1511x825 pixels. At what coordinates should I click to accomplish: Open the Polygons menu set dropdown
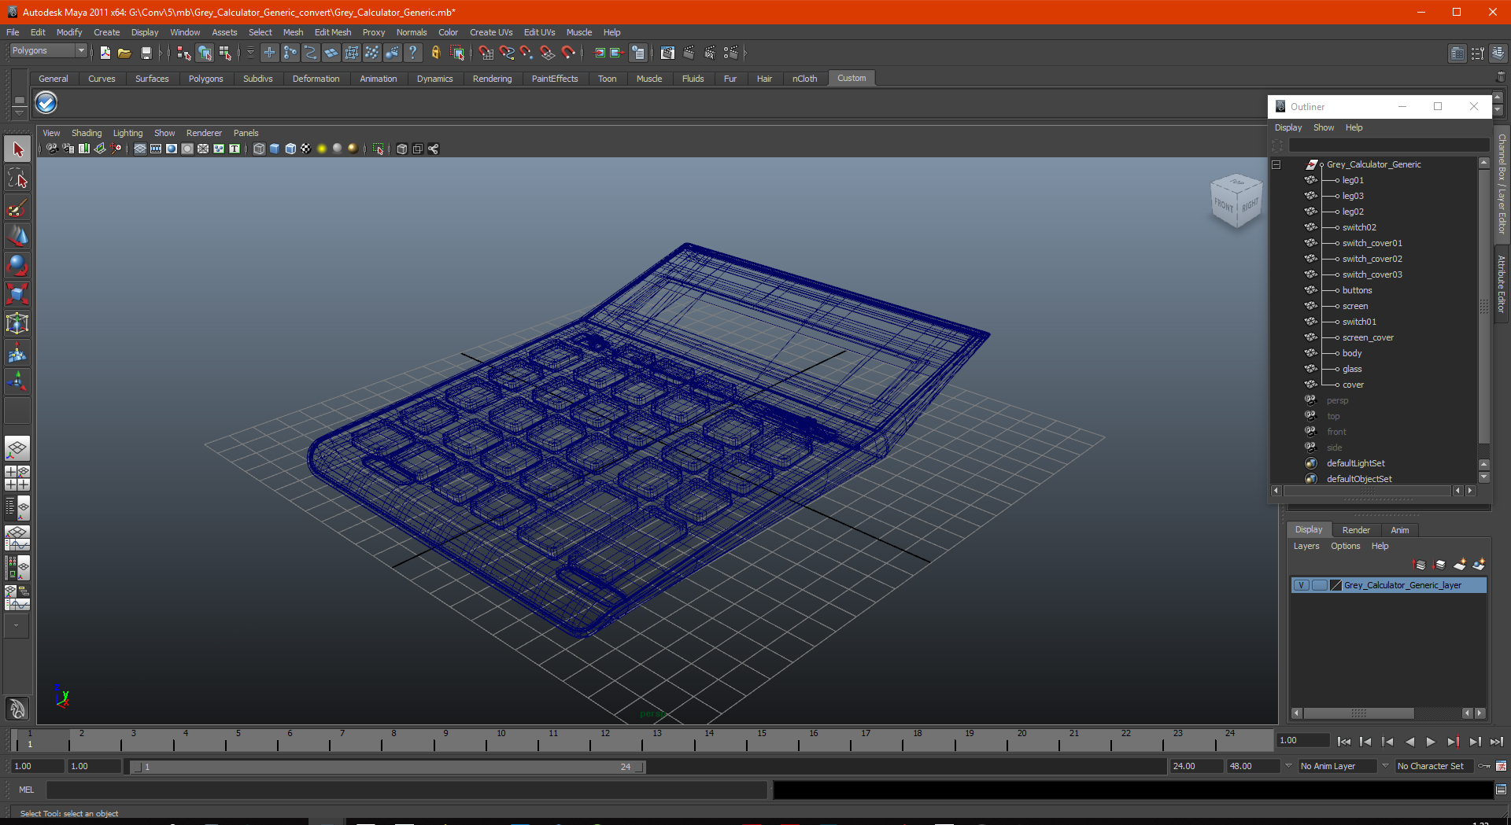(x=48, y=50)
